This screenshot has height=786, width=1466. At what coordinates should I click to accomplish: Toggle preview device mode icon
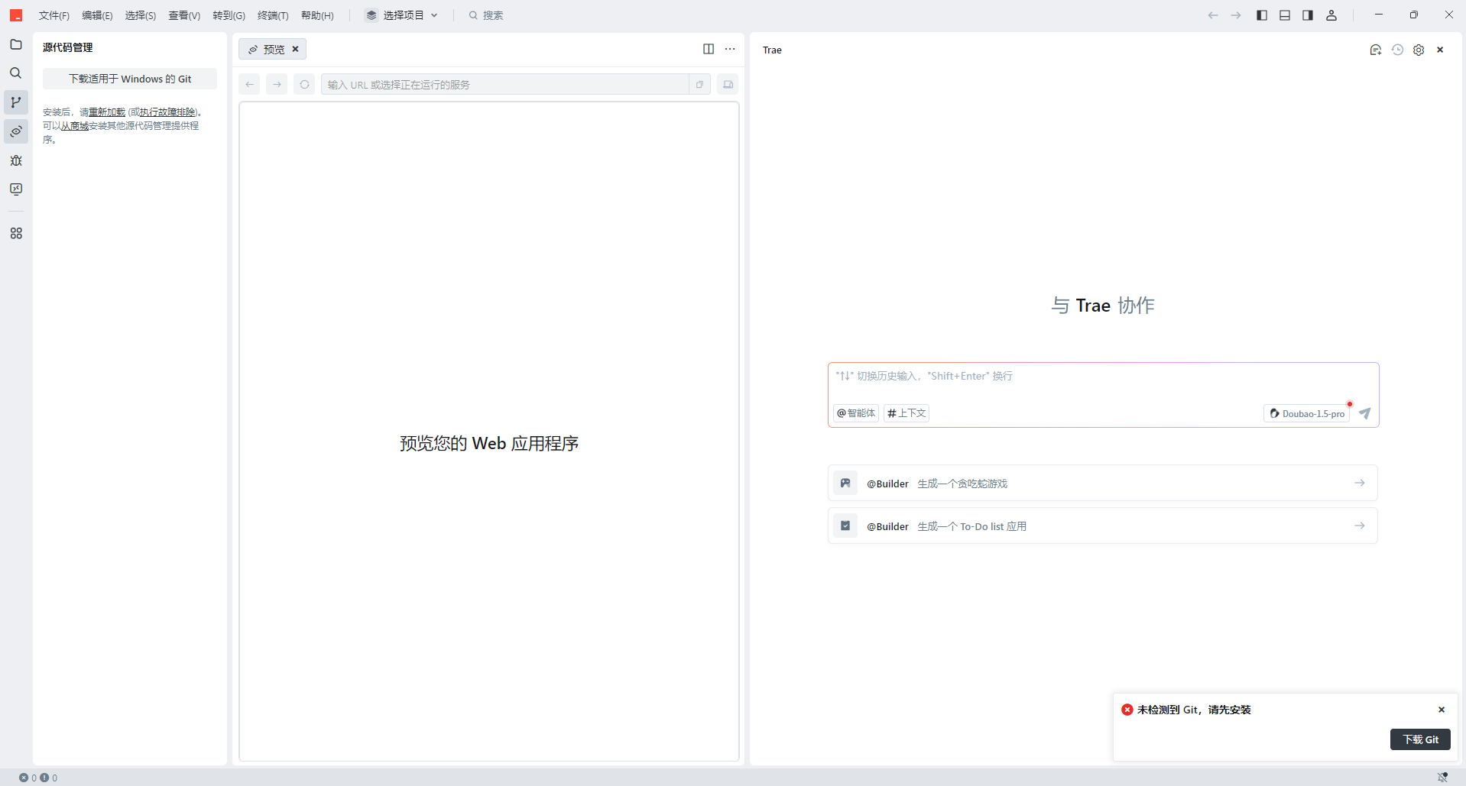(x=728, y=85)
